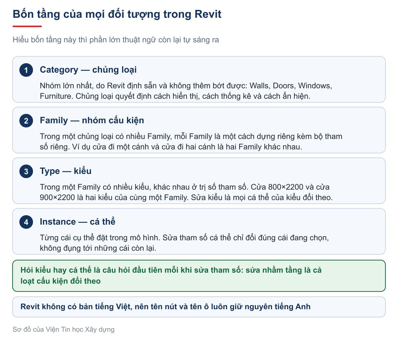
Task: Click the subtitle starting 'Hiểu bốn tầng này'
Action: [x=116, y=40]
